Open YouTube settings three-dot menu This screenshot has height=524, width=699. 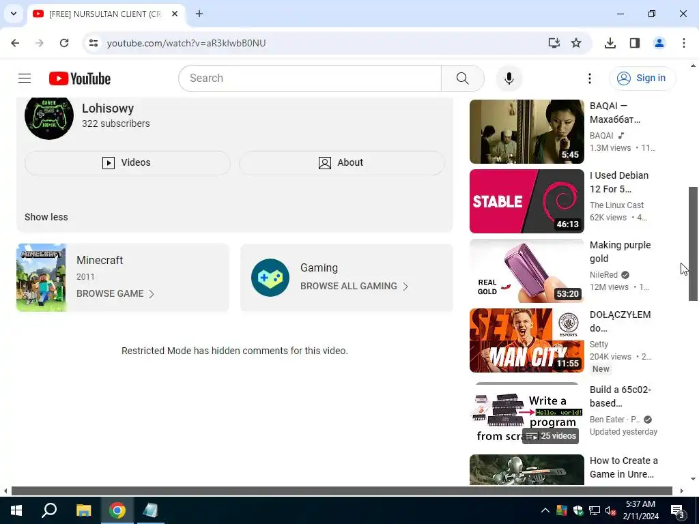click(589, 78)
